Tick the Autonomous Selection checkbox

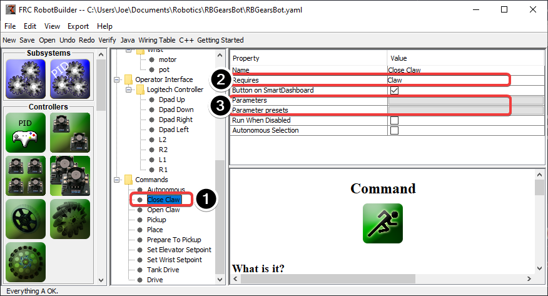coord(394,130)
